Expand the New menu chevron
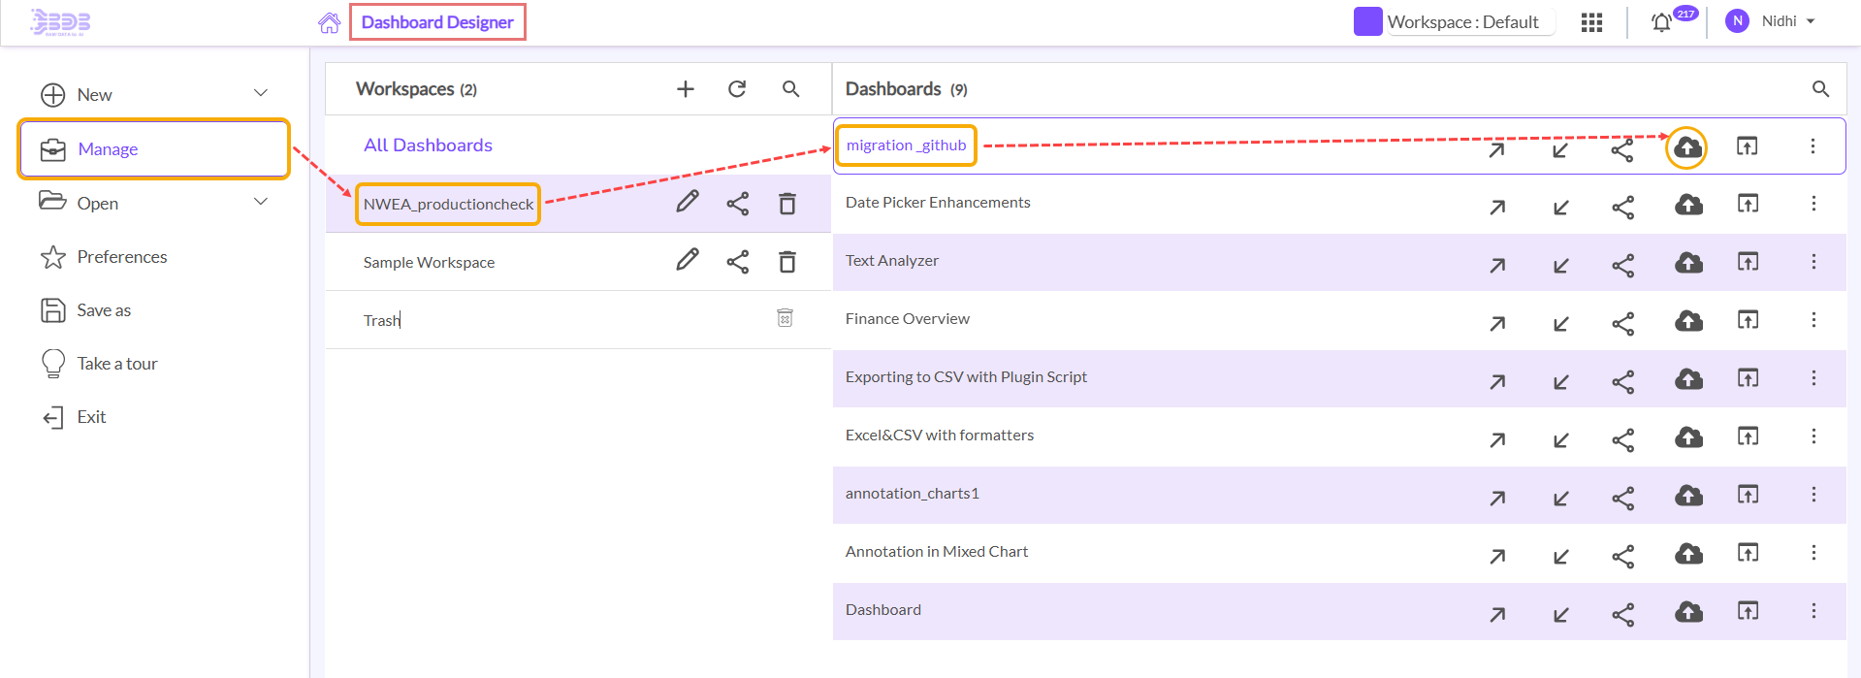Screen dimensions: 1861x678 [x=260, y=93]
